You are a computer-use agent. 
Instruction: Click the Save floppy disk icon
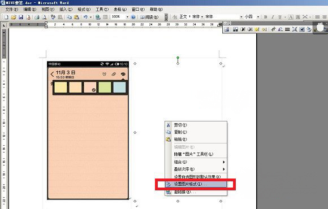point(21,17)
